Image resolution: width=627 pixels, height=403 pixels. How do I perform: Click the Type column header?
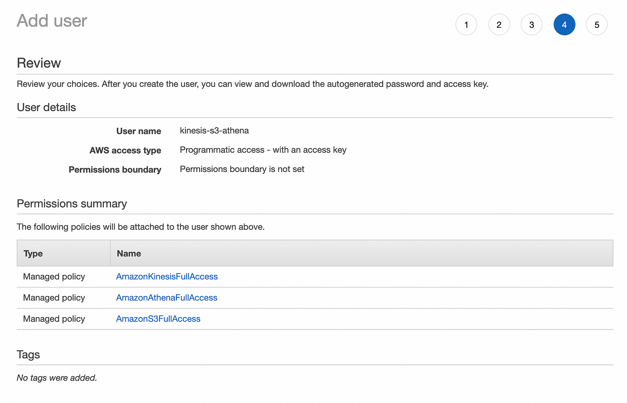64,253
